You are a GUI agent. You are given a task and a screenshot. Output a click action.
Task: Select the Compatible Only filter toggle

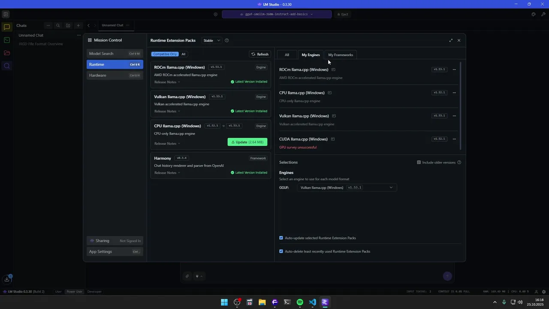tap(165, 54)
